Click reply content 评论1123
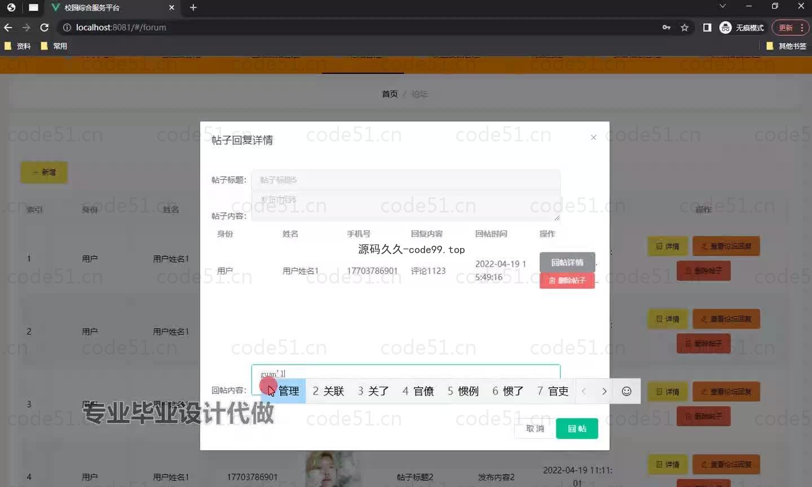 (x=428, y=271)
